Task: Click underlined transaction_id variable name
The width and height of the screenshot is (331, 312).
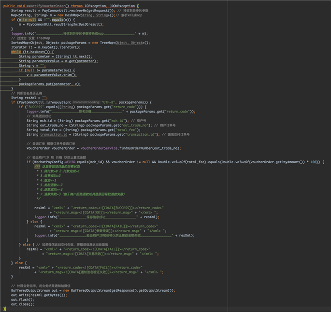Action: pos(54,134)
